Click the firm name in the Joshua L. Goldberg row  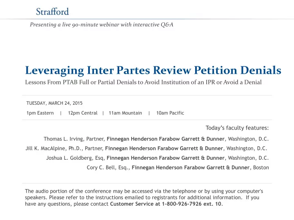pyautogui.click(x=165, y=158)
